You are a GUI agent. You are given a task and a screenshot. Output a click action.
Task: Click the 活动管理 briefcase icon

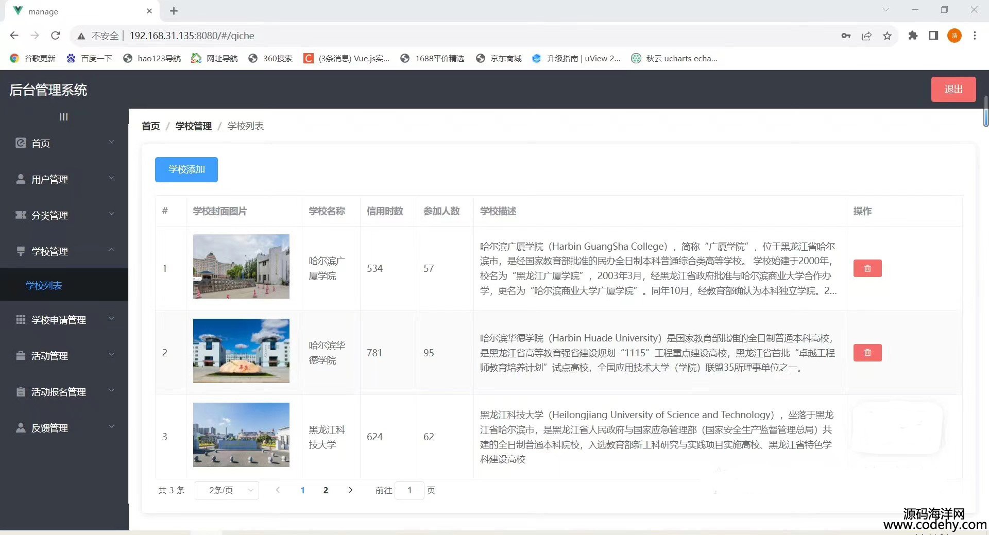tap(21, 355)
